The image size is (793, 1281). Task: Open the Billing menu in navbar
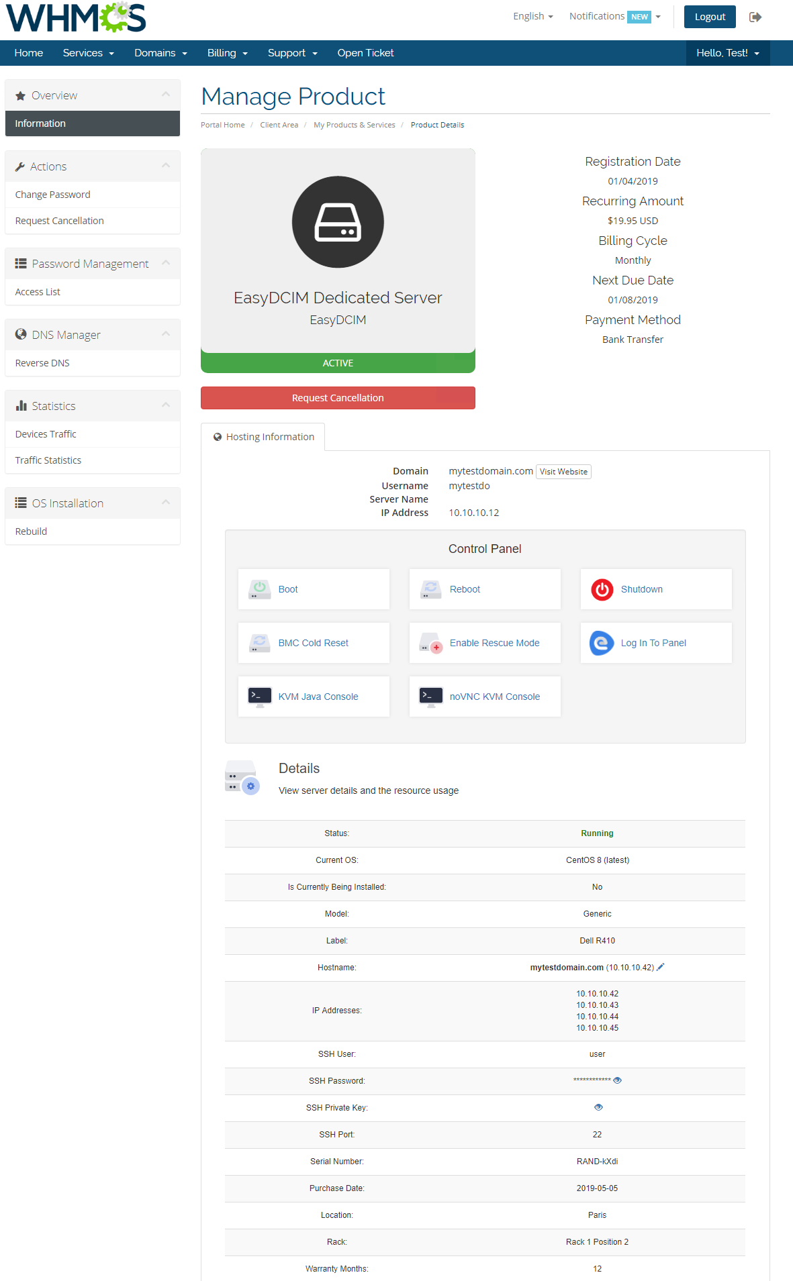tap(227, 53)
